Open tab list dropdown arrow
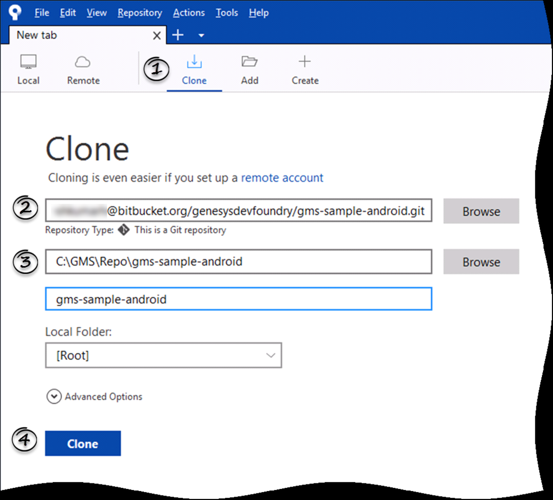The height and width of the screenshot is (500, 553). (201, 35)
